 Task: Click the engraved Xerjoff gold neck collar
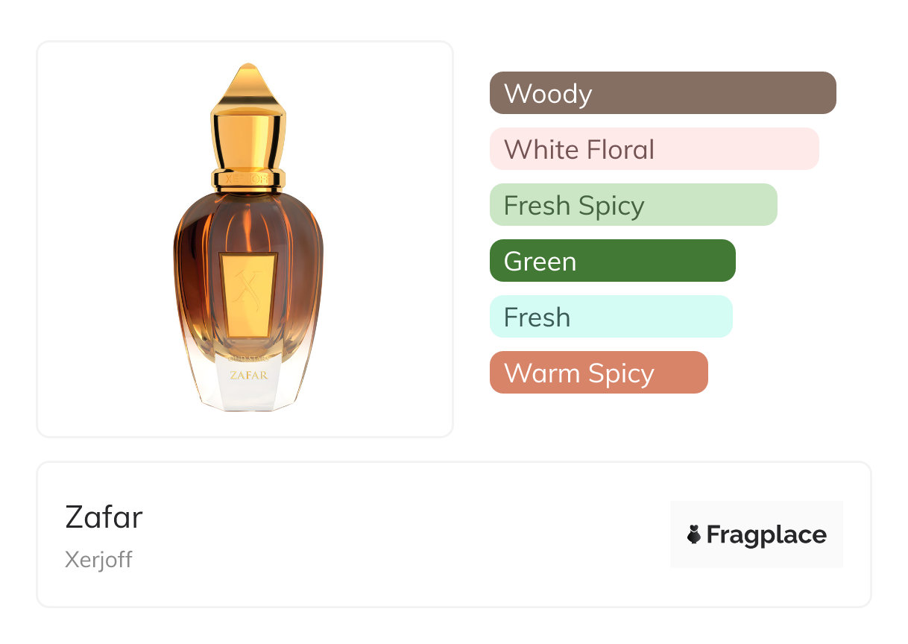tap(248, 180)
